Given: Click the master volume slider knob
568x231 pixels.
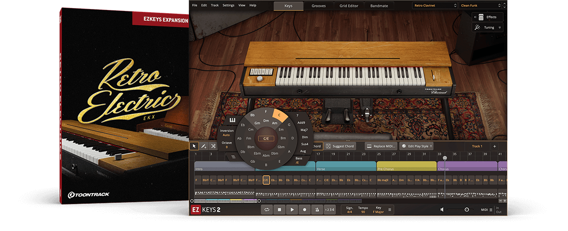Looking at the screenshot, I should tap(467, 210).
